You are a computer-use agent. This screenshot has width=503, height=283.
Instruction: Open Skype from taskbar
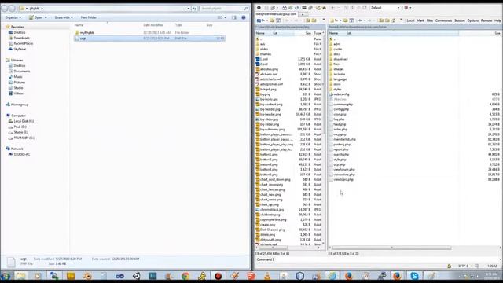click(414, 276)
